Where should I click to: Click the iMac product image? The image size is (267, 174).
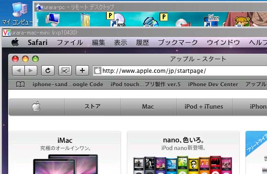tap(66, 164)
